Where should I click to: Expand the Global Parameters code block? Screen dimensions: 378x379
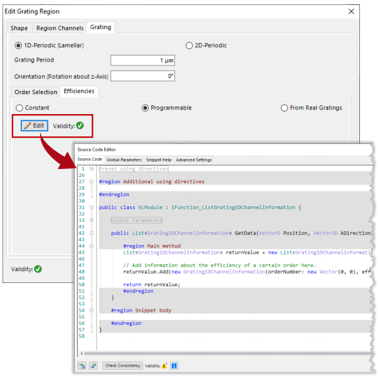click(92, 220)
